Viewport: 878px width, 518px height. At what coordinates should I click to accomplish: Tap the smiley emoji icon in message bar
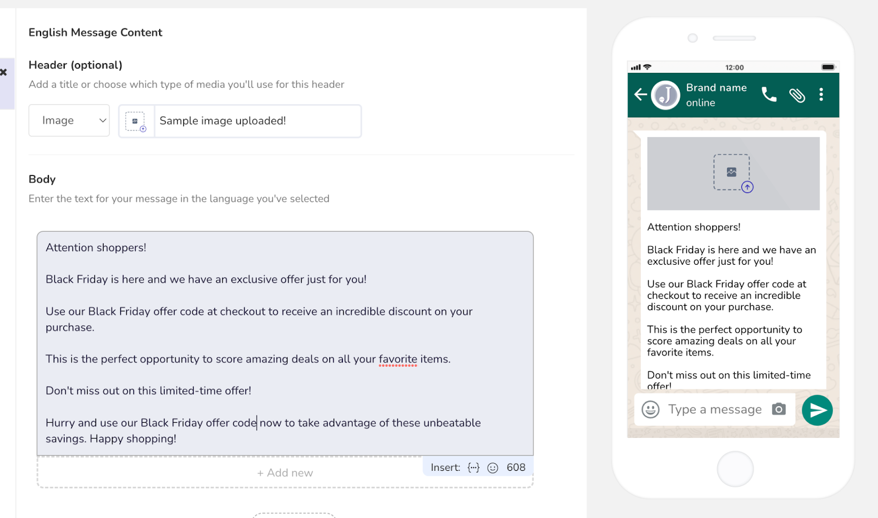click(x=650, y=409)
